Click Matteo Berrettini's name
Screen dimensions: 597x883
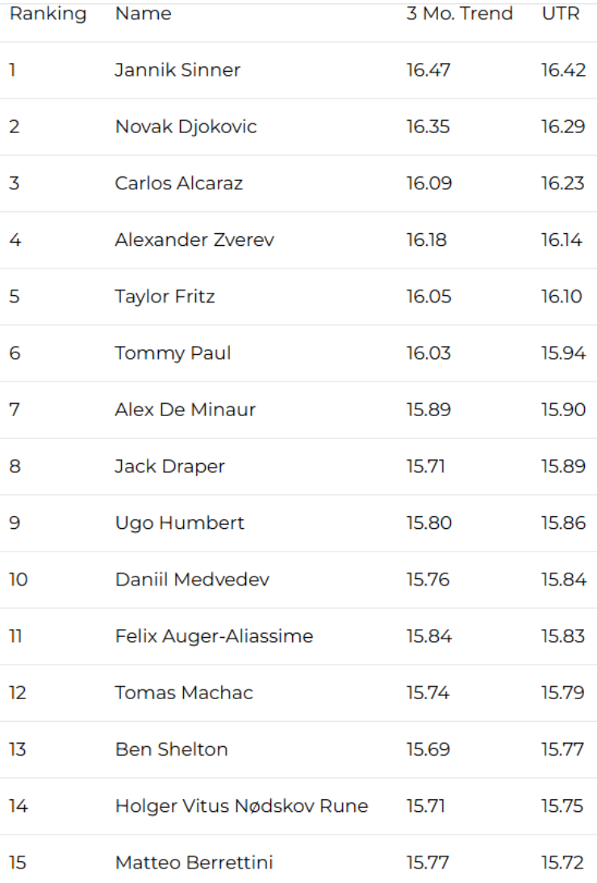(194, 863)
